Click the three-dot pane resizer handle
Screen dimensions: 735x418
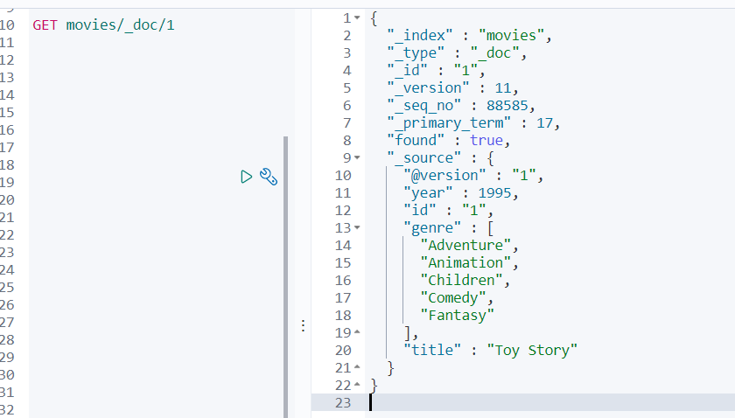pyautogui.click(x=303, y=325)
